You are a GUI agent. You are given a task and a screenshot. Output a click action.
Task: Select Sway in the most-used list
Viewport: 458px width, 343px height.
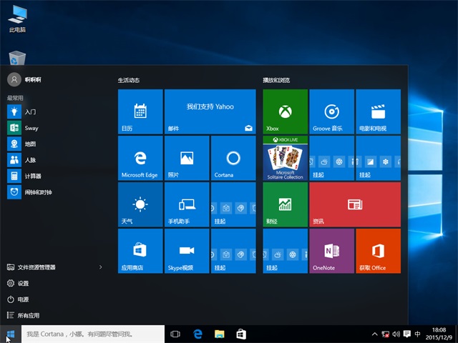[31, 128]
